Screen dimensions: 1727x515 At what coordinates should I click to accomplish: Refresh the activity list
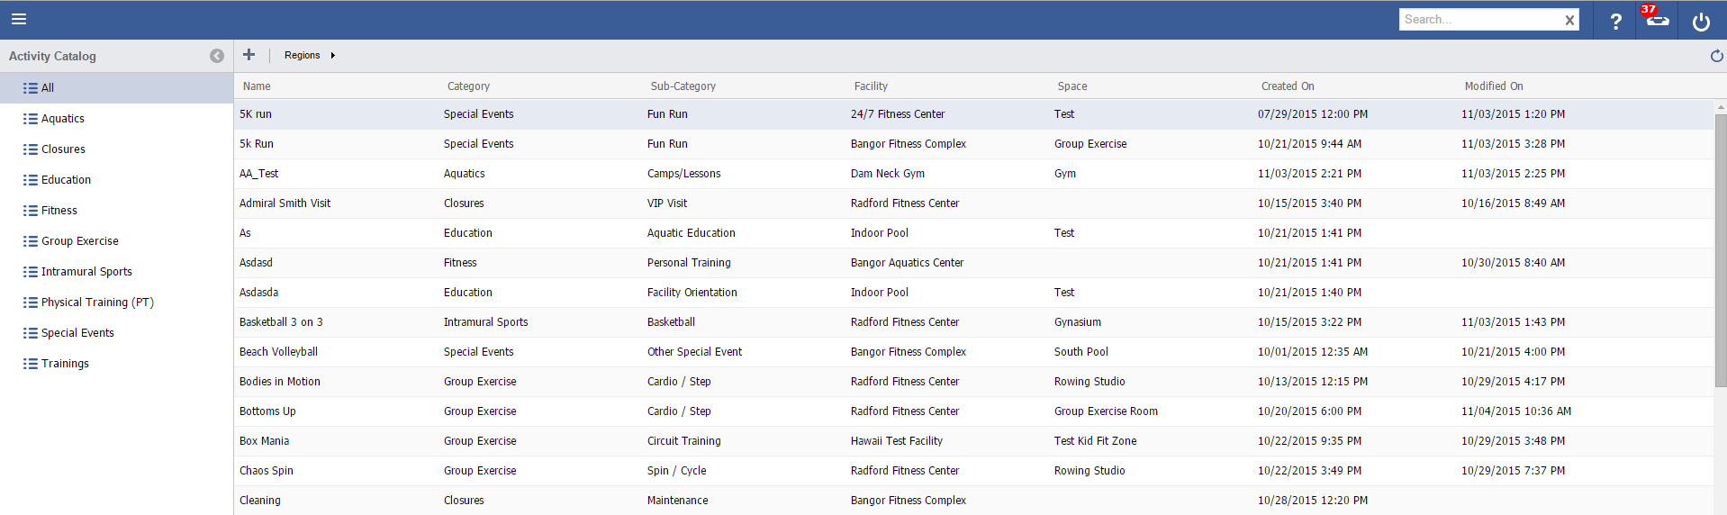(1716, 56)
